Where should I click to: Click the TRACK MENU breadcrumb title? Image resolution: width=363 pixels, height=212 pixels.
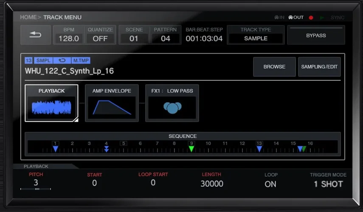pyautogui.click(x=62, y=17)
